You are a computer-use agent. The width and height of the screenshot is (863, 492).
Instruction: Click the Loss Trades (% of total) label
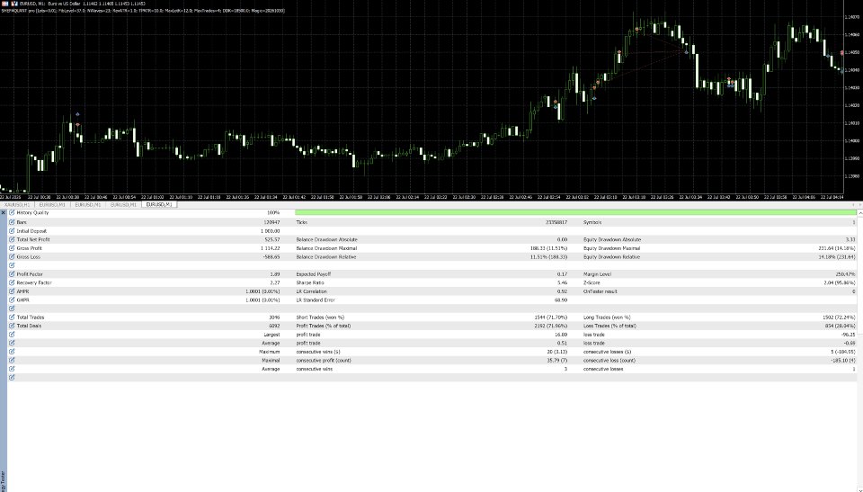click(609, 326)
